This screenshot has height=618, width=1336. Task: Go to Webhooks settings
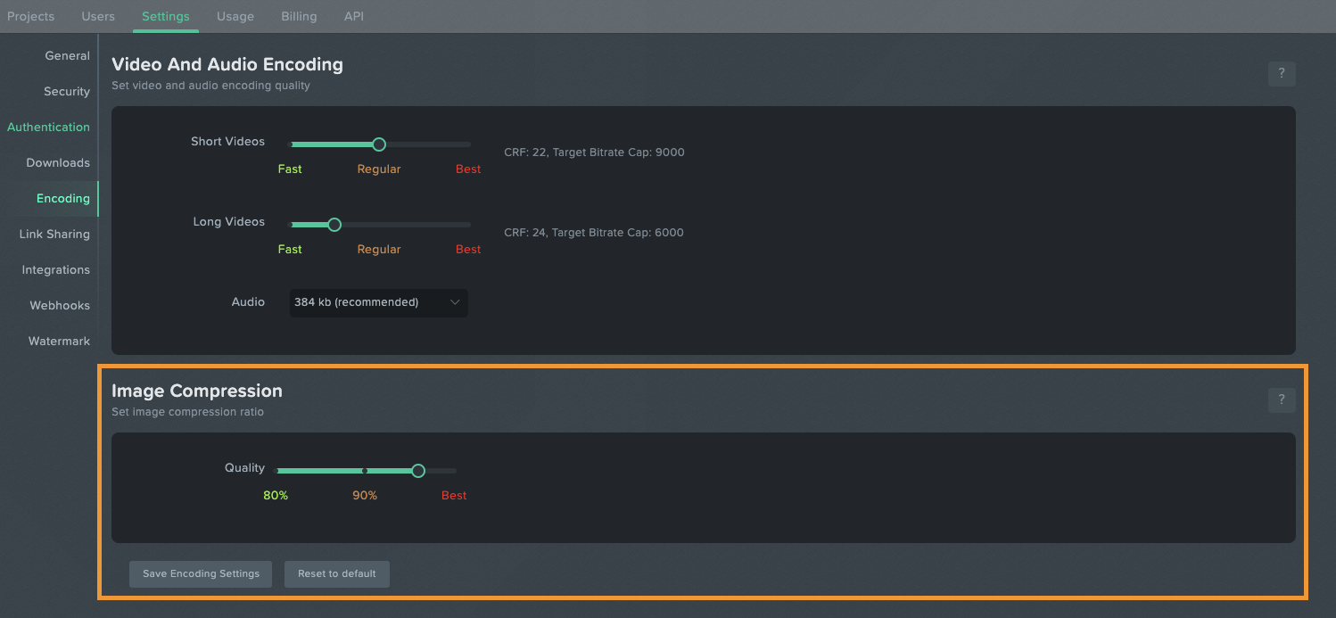pos(60,305)
